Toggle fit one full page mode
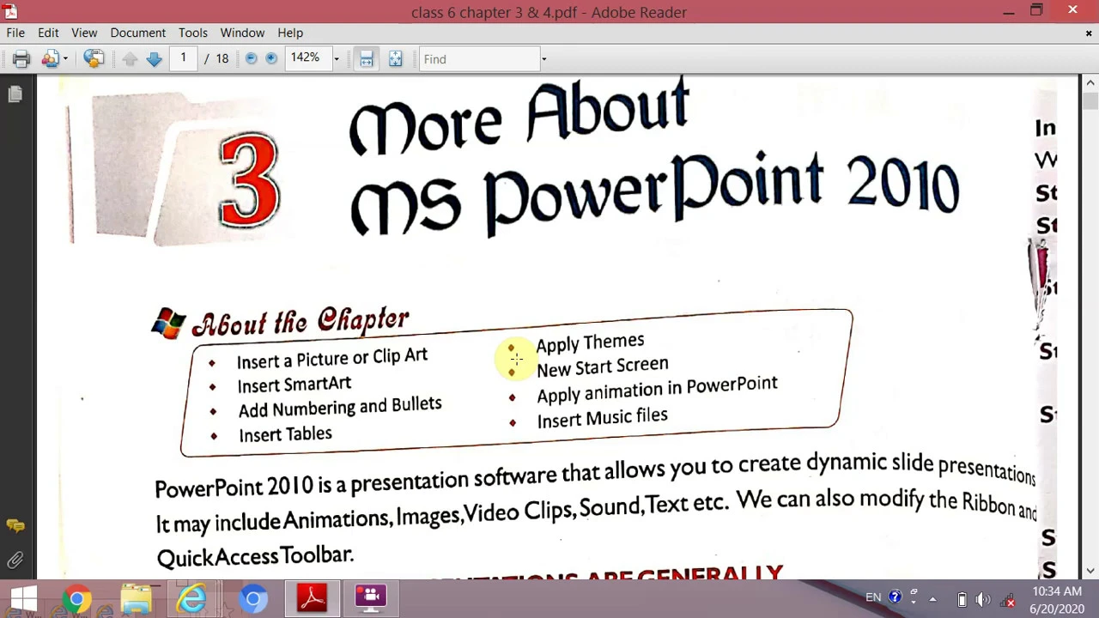Viewport: 1099px width, 618px height. pos(395,58)
